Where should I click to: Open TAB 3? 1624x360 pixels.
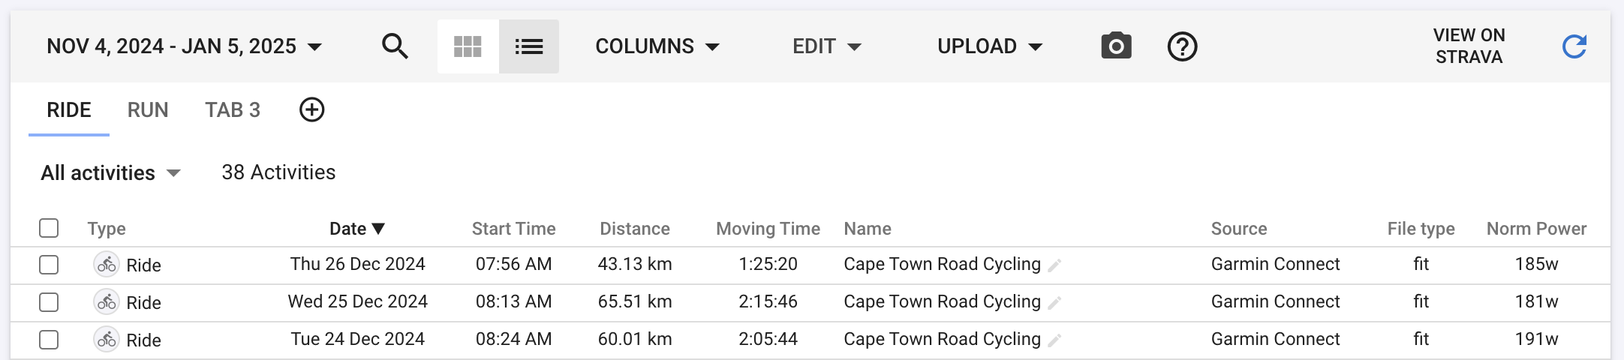pyautogui.click(x=233, y=110)
